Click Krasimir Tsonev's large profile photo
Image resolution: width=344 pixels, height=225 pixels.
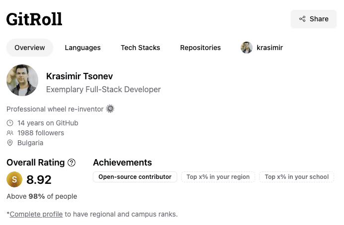[22, 80]
